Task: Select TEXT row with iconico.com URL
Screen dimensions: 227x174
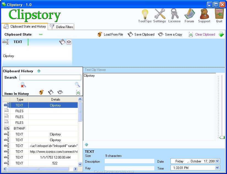Action: tap(40, 152)
